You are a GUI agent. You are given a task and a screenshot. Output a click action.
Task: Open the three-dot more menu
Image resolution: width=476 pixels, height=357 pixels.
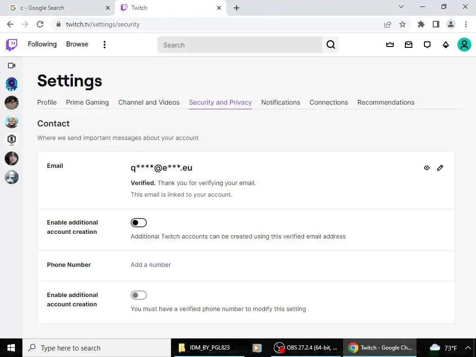pyautogui.click(x=105, y=45)
